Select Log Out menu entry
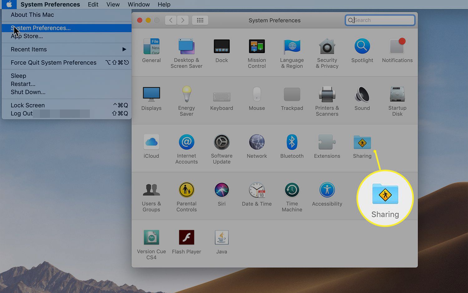Viewport: 468px width, 293px height. [x=66, y=114]
